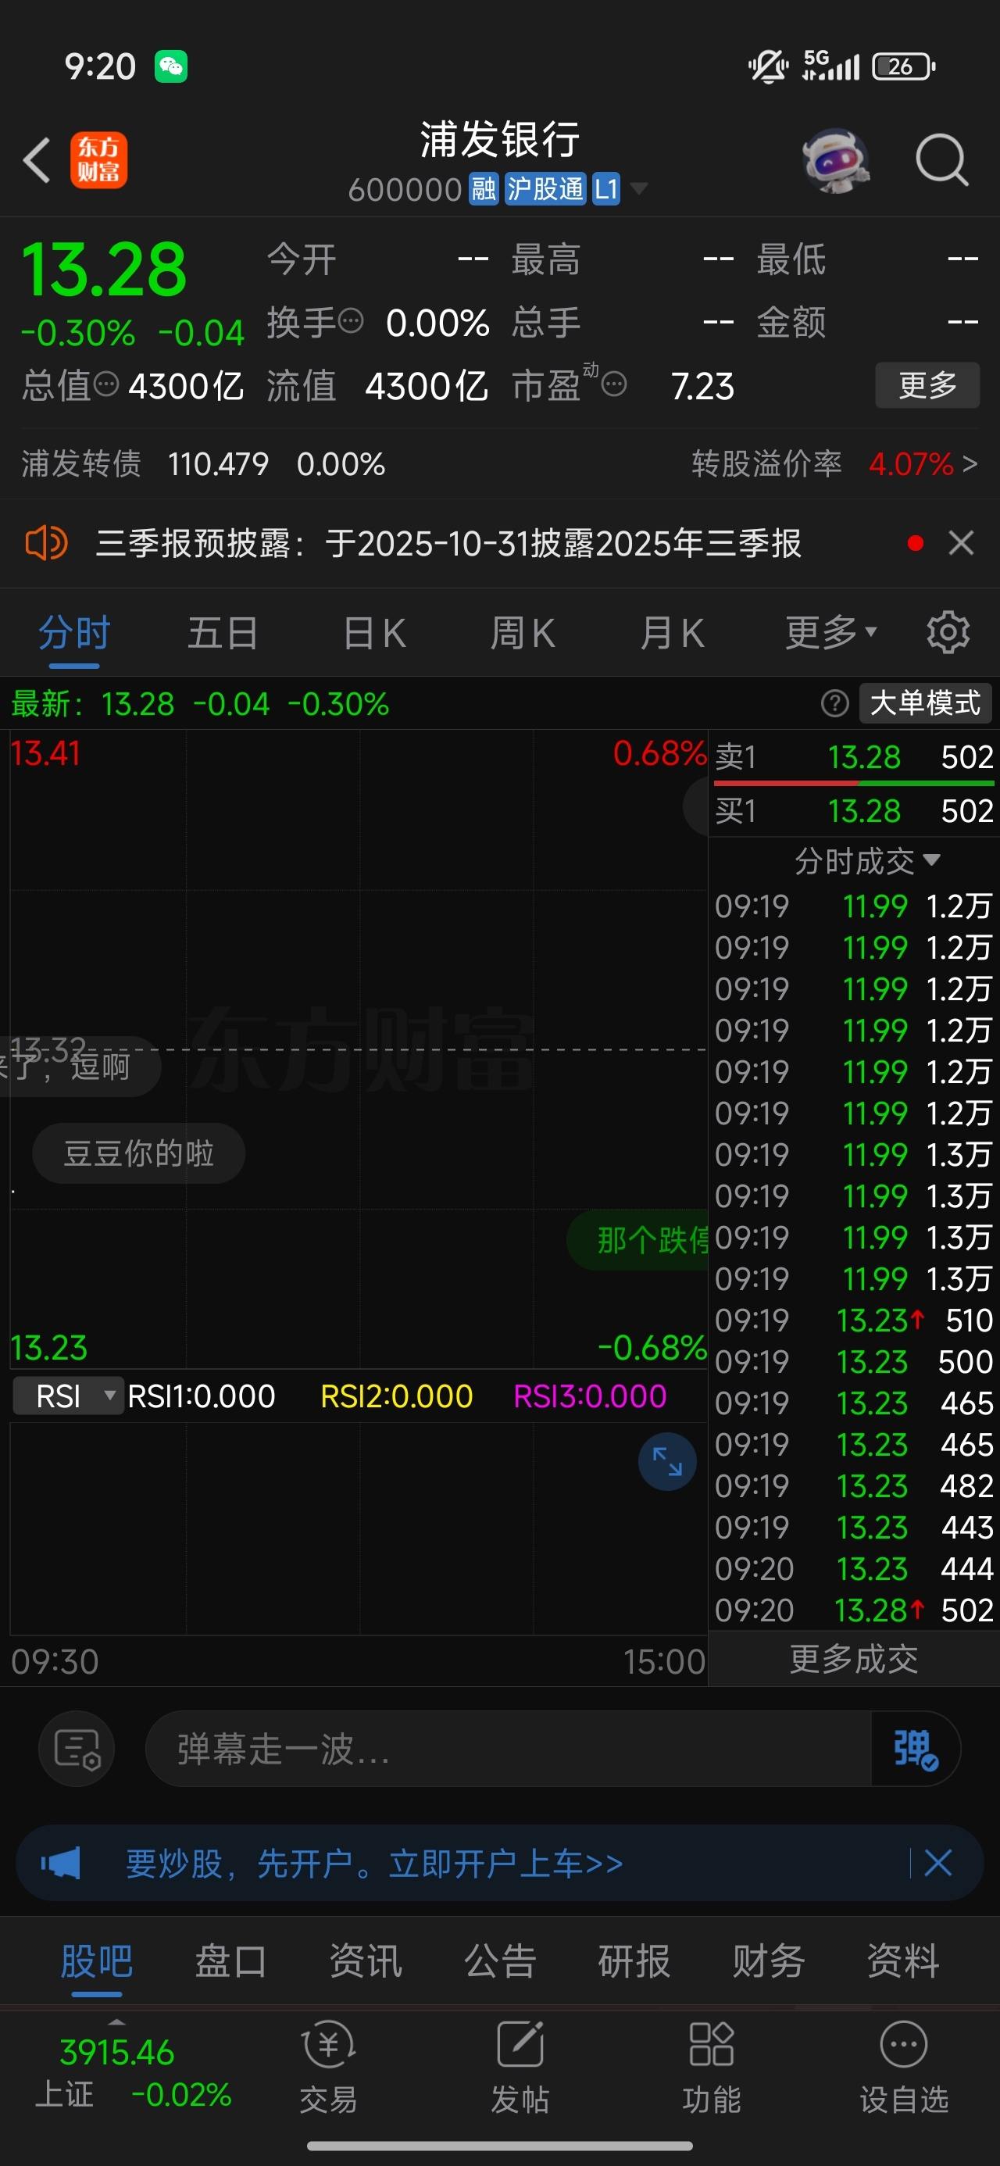
Task: Tap the 转股溢价率 4.07% value
Action: tap(911, 463)
